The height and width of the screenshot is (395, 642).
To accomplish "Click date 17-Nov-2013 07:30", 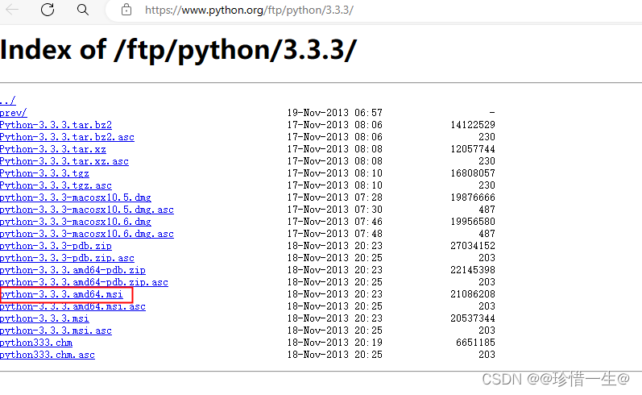I will pos(334,210).
